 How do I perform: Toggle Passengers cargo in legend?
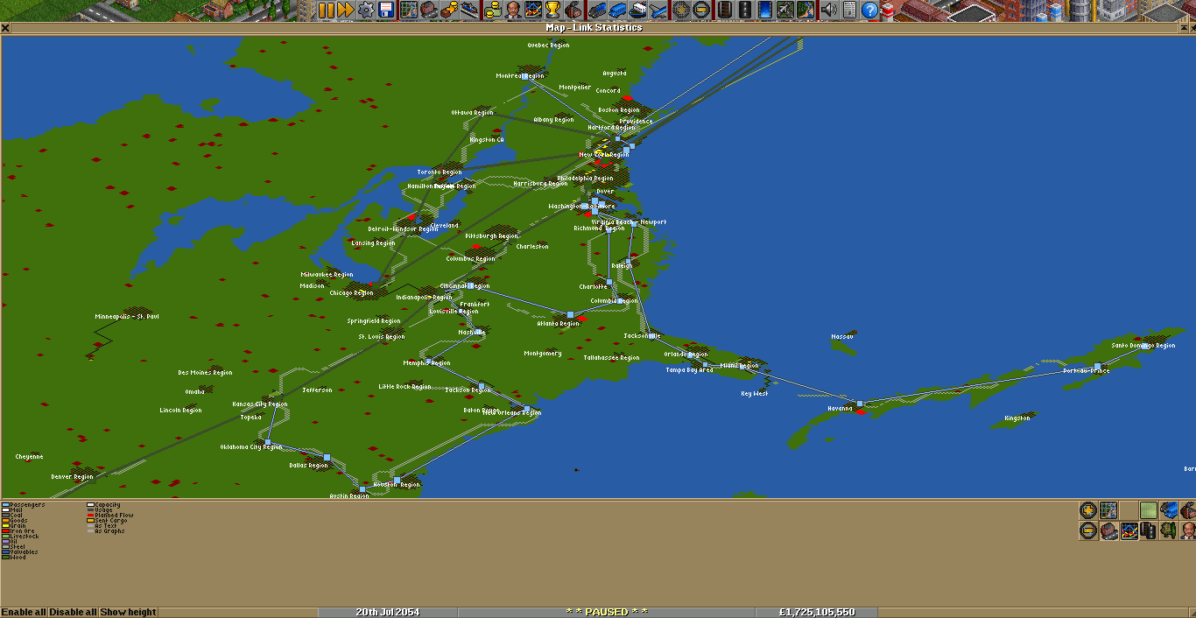24,505
